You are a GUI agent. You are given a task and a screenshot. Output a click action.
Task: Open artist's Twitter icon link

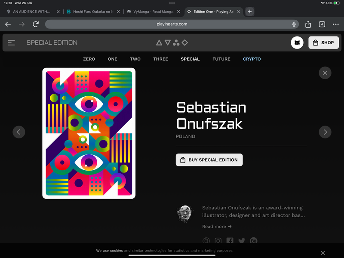coord(242,241)
